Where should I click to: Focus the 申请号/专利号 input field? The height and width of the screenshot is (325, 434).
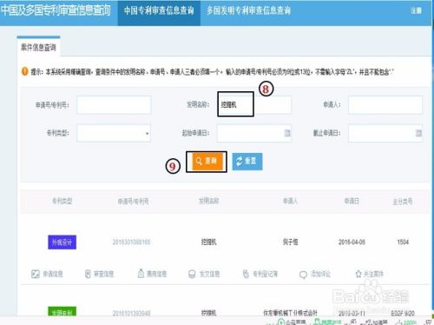coord(114,105)
